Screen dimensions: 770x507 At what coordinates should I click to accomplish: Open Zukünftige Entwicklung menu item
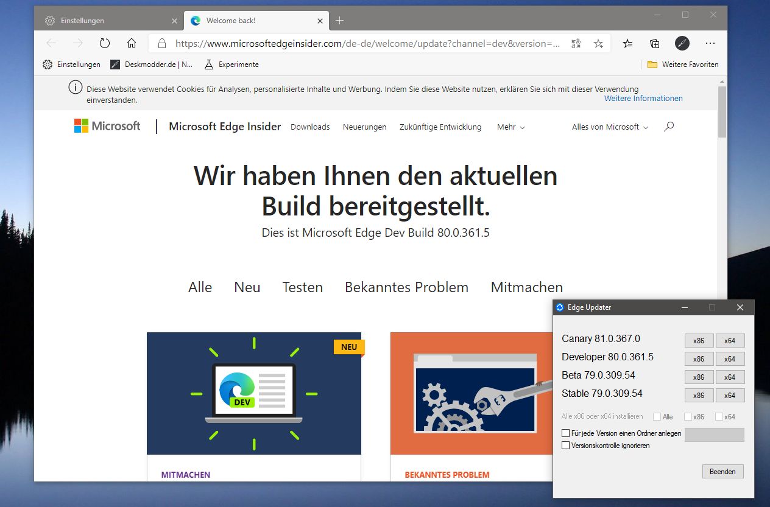click(440, 127)
